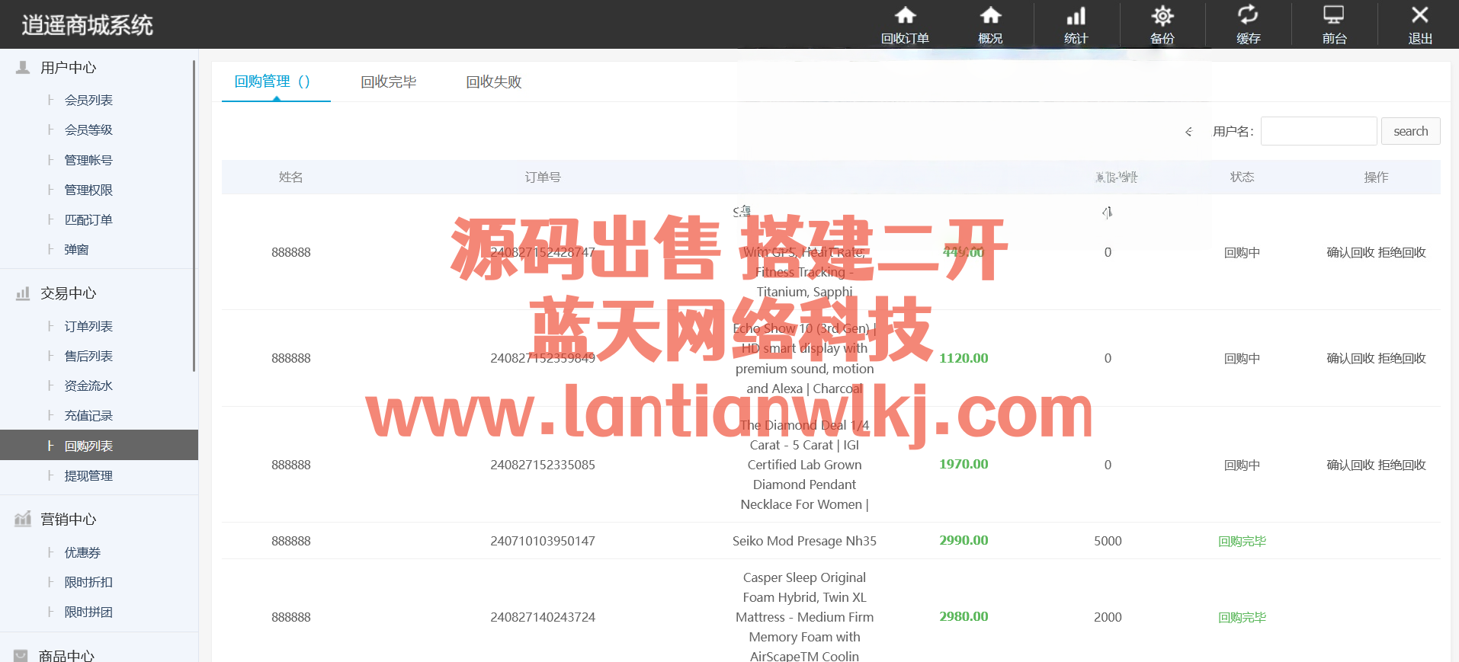The width and height of the screenshot is (1459, 662).
Task: Click the 备份 gear icon
Action: tap(1162, 16)
